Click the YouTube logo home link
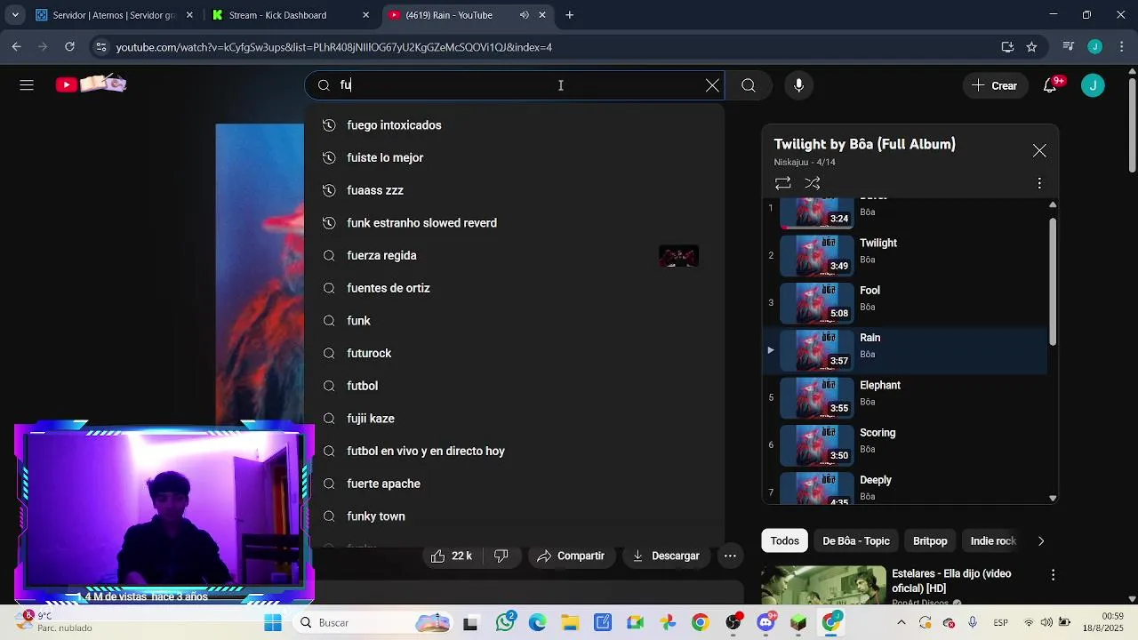The image size is (1138, 640). coord(91,84)
